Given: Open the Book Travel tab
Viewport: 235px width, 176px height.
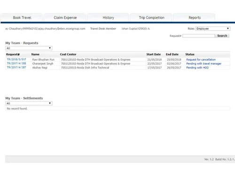Looking at the screenshot, I should [22, 17].
